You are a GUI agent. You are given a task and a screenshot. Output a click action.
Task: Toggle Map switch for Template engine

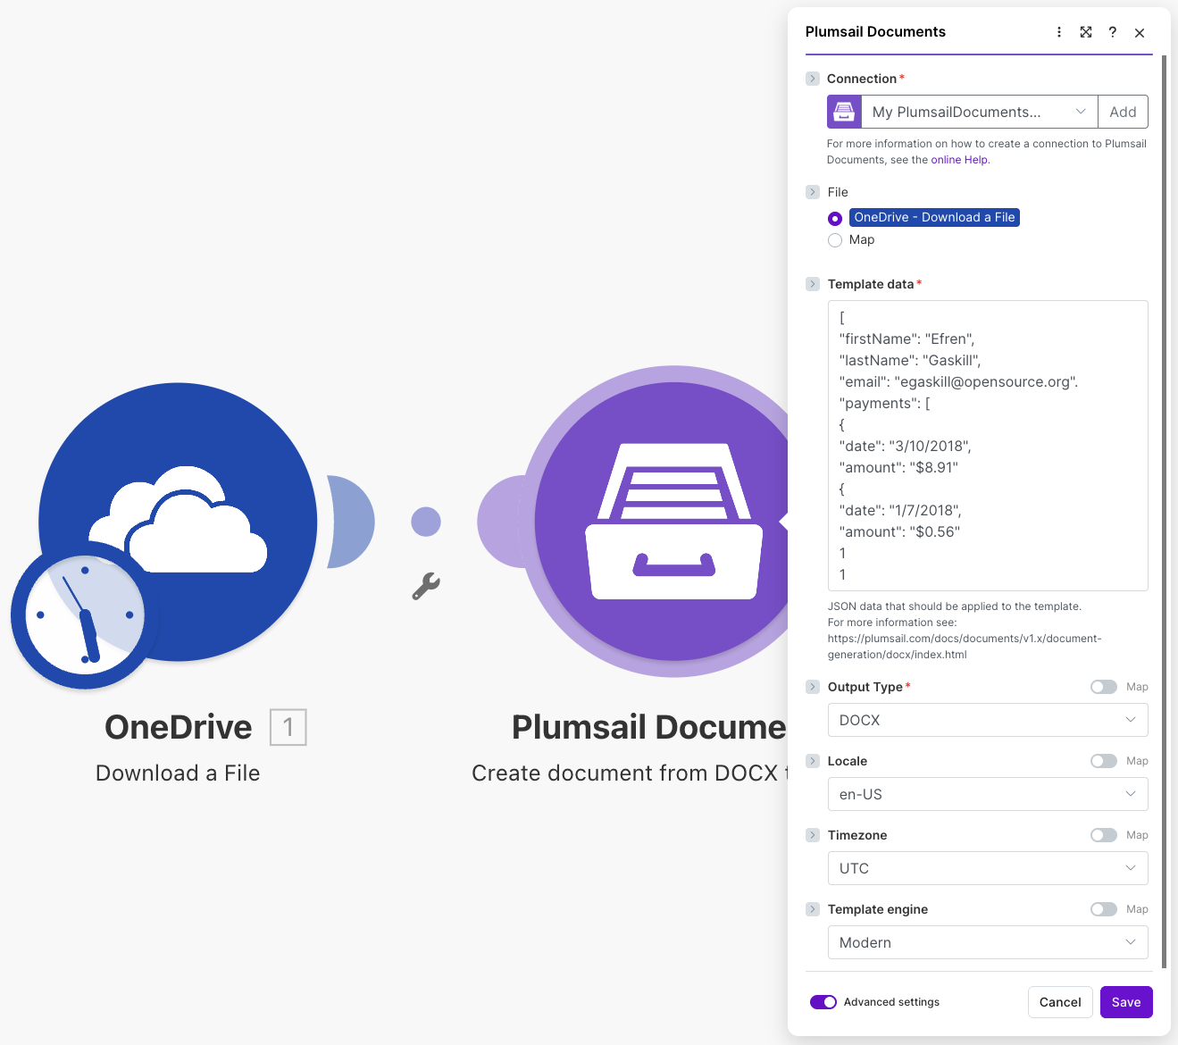click(1104, 909)
